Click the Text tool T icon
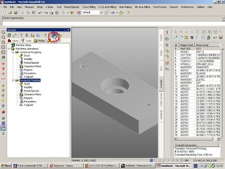This screenshot has height=169, width=225. (x=167, y=32)
